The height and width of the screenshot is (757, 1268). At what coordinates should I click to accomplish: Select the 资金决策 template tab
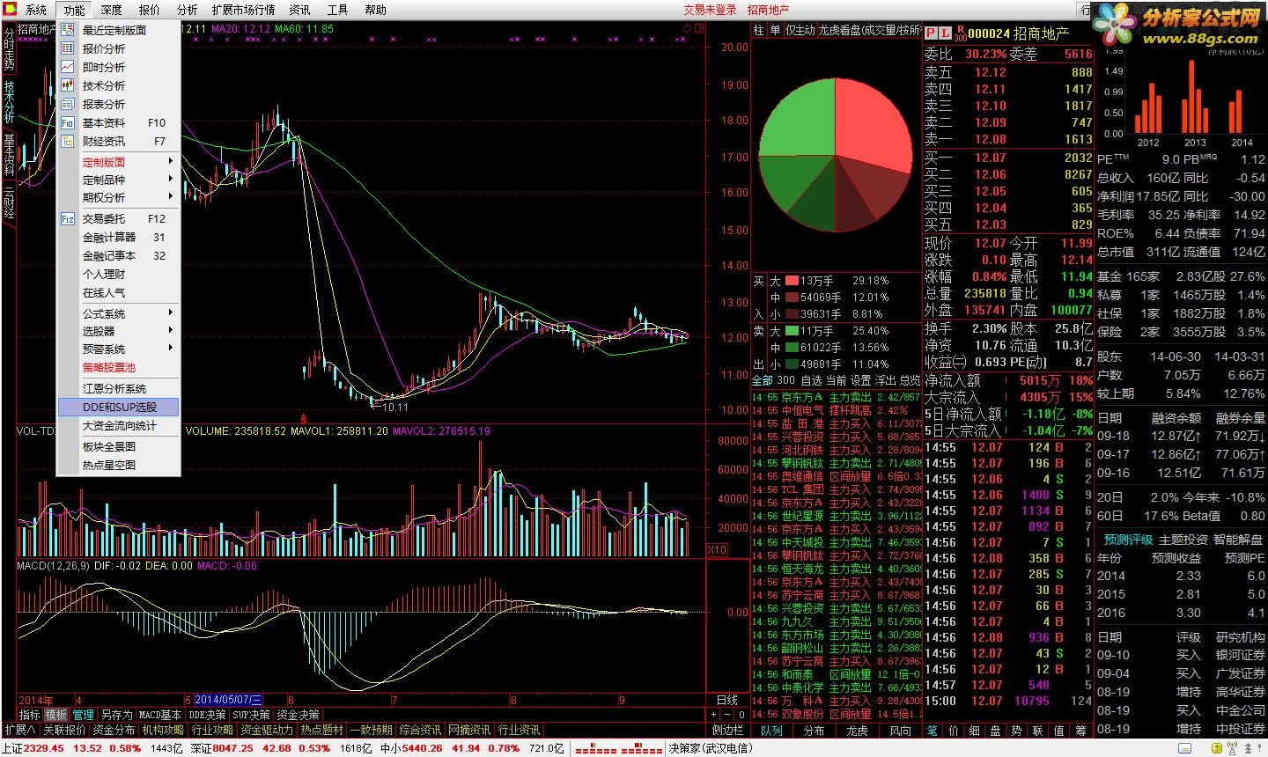pyautogui.click(x=299, y=715)
